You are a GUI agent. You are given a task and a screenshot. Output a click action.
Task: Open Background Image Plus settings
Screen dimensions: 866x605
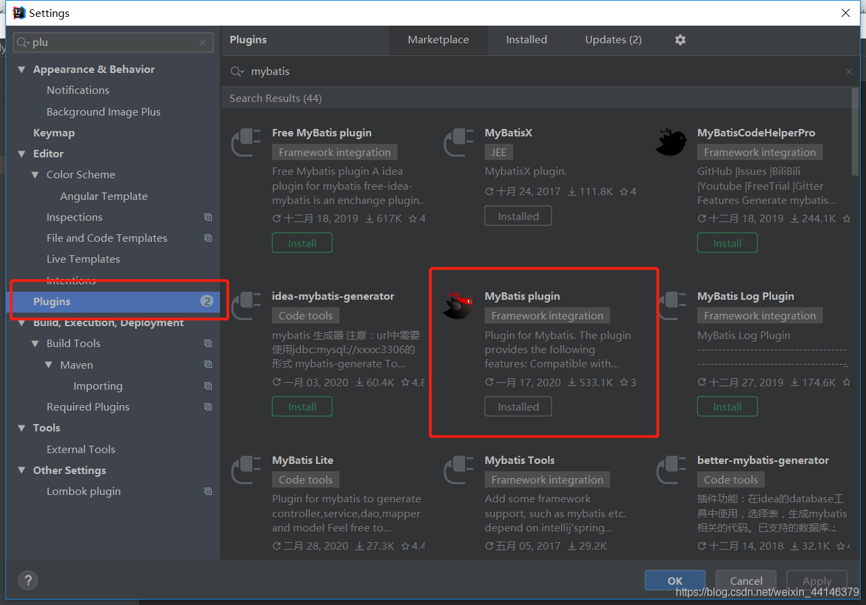pyautogui.click(x=103, y=112)
